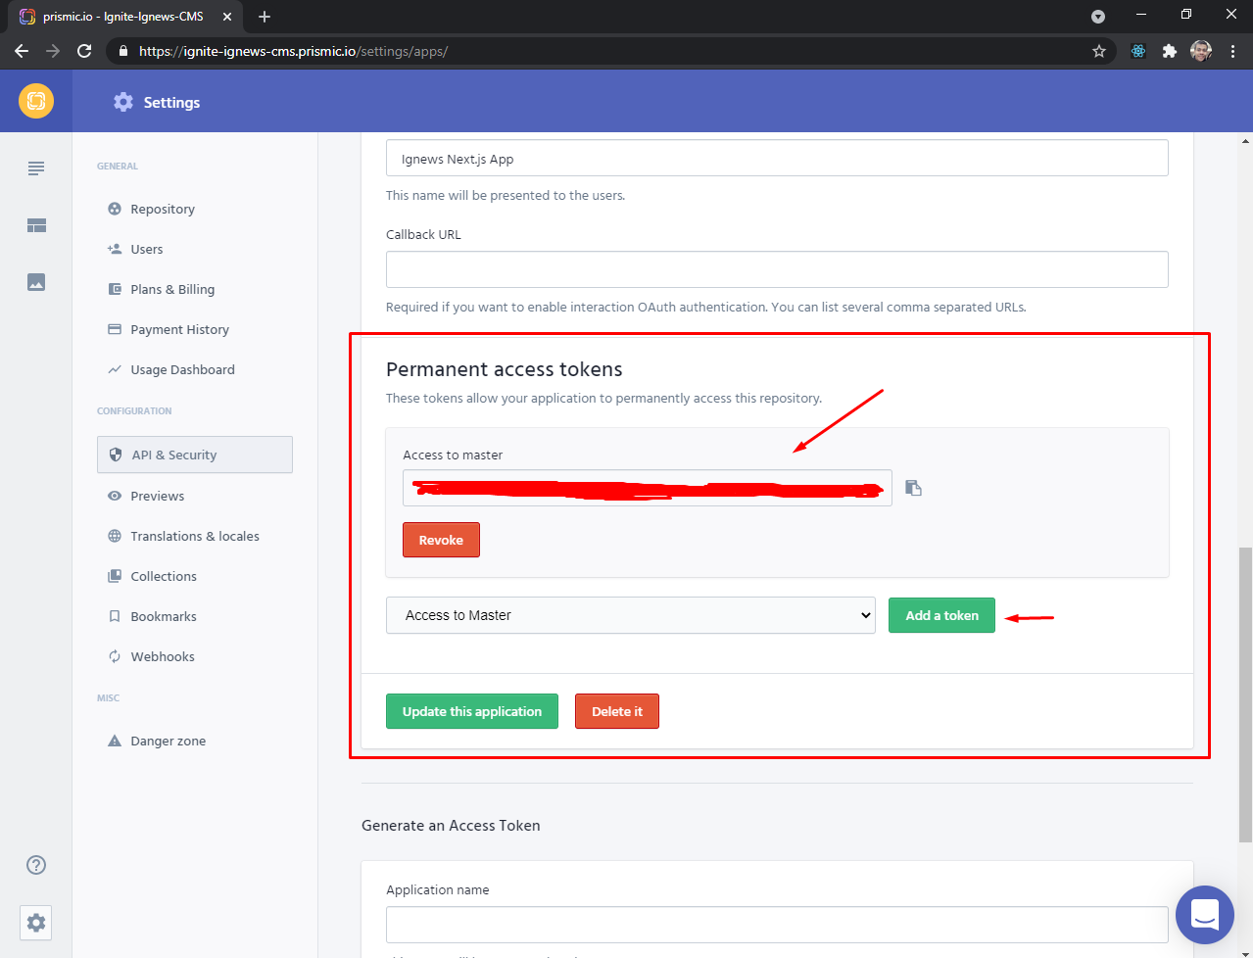The width and height of the screenshot is (1253, 958).
Task: Copy the master access token
Action: [913, 488]
